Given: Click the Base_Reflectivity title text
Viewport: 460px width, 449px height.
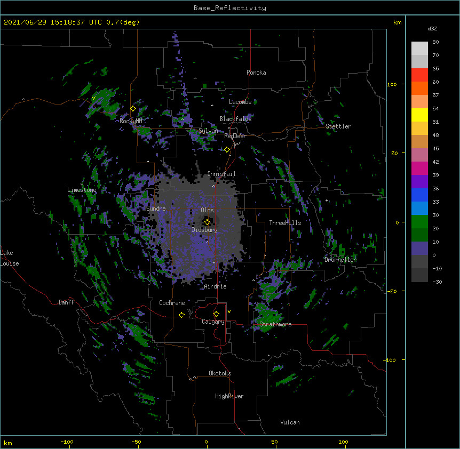Looking at the screenshot, I should coord(230,8).
